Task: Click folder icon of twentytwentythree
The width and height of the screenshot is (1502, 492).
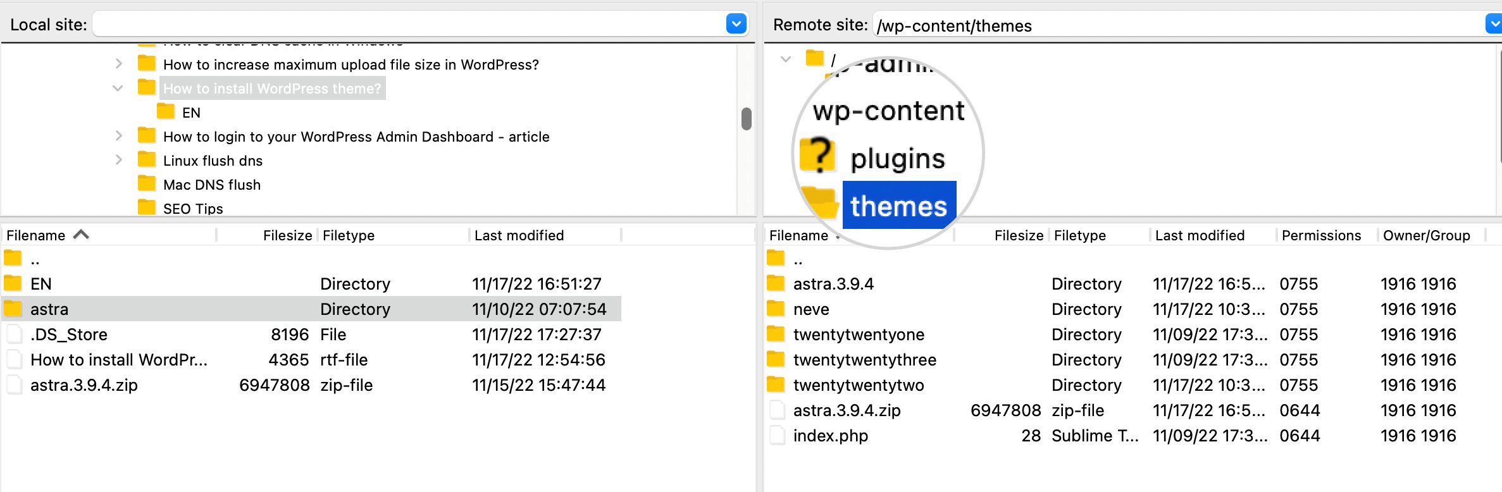Action: pos(776,359)
